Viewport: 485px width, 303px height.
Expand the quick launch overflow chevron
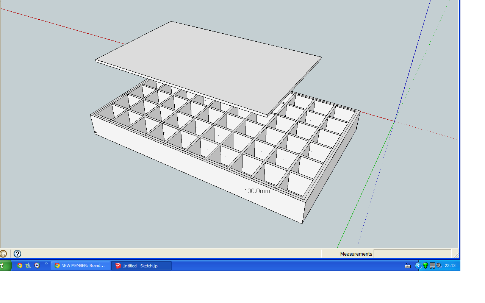coord(46,264)
